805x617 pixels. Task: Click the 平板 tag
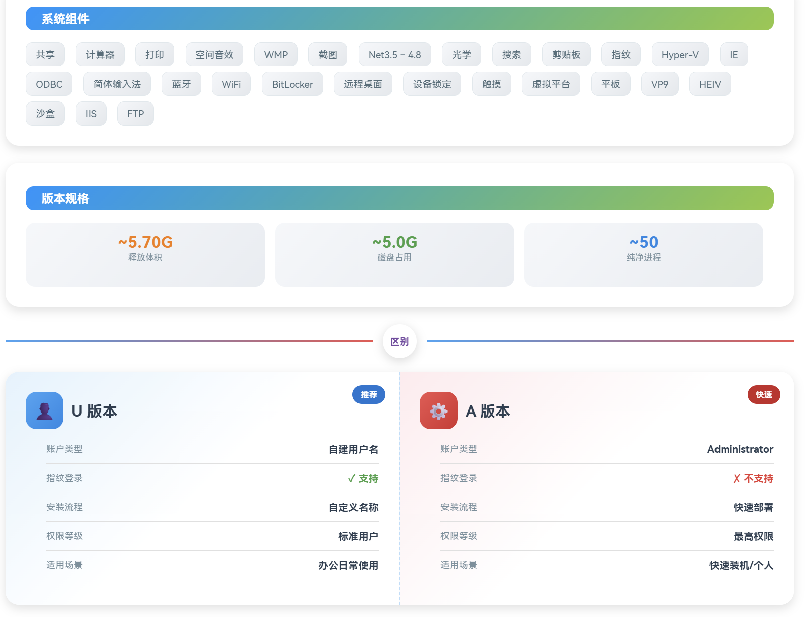click(611, 84)
